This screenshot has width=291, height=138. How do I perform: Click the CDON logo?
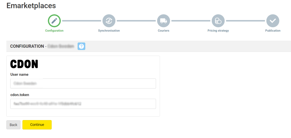[24, 64]
